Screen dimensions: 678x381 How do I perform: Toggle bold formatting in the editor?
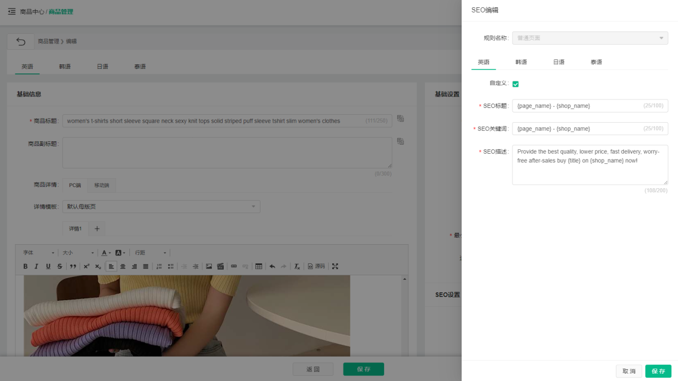point(25,266)
